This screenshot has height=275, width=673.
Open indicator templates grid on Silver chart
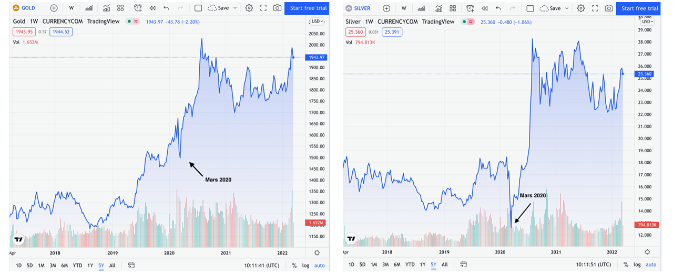[453, 8]
